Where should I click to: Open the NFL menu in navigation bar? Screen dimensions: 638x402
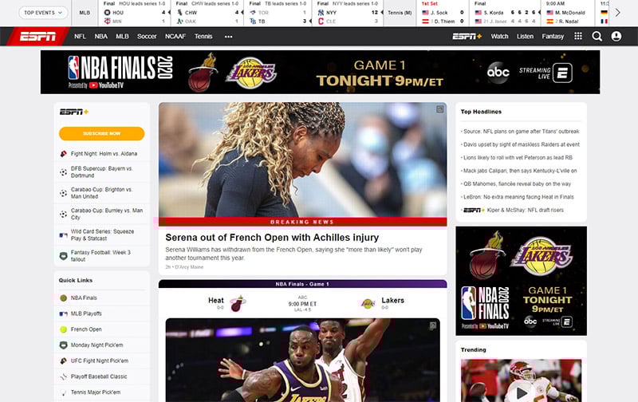80,37
